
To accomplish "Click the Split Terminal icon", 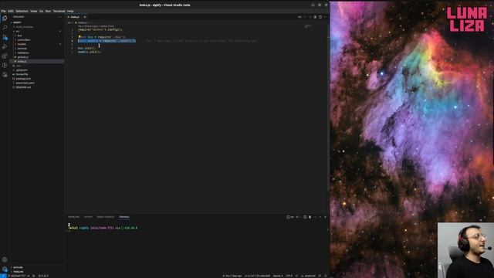I will click(305, 217).
